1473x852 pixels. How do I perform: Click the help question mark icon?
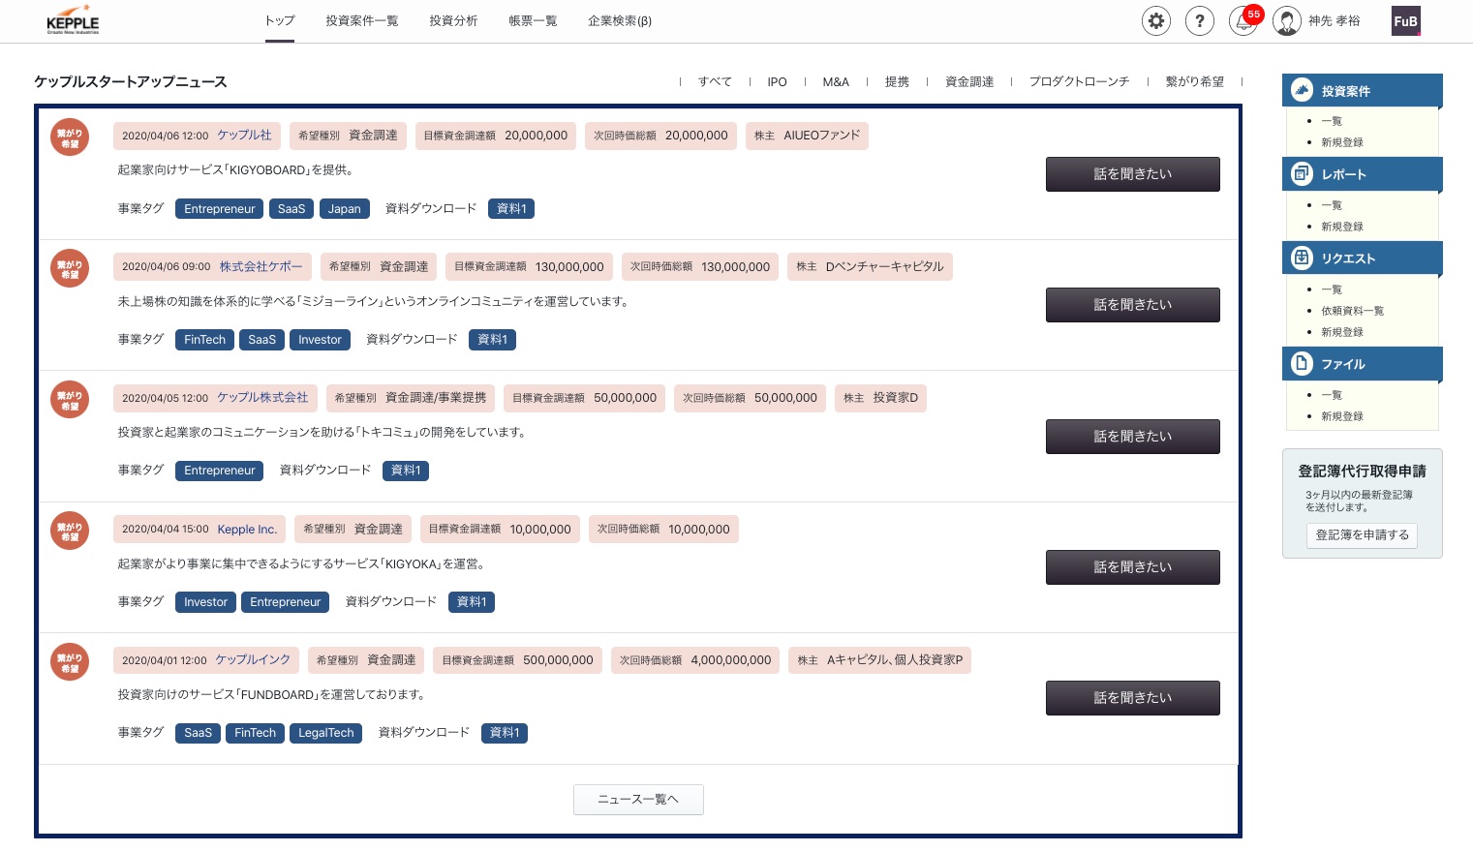[x=1199, y=21]
